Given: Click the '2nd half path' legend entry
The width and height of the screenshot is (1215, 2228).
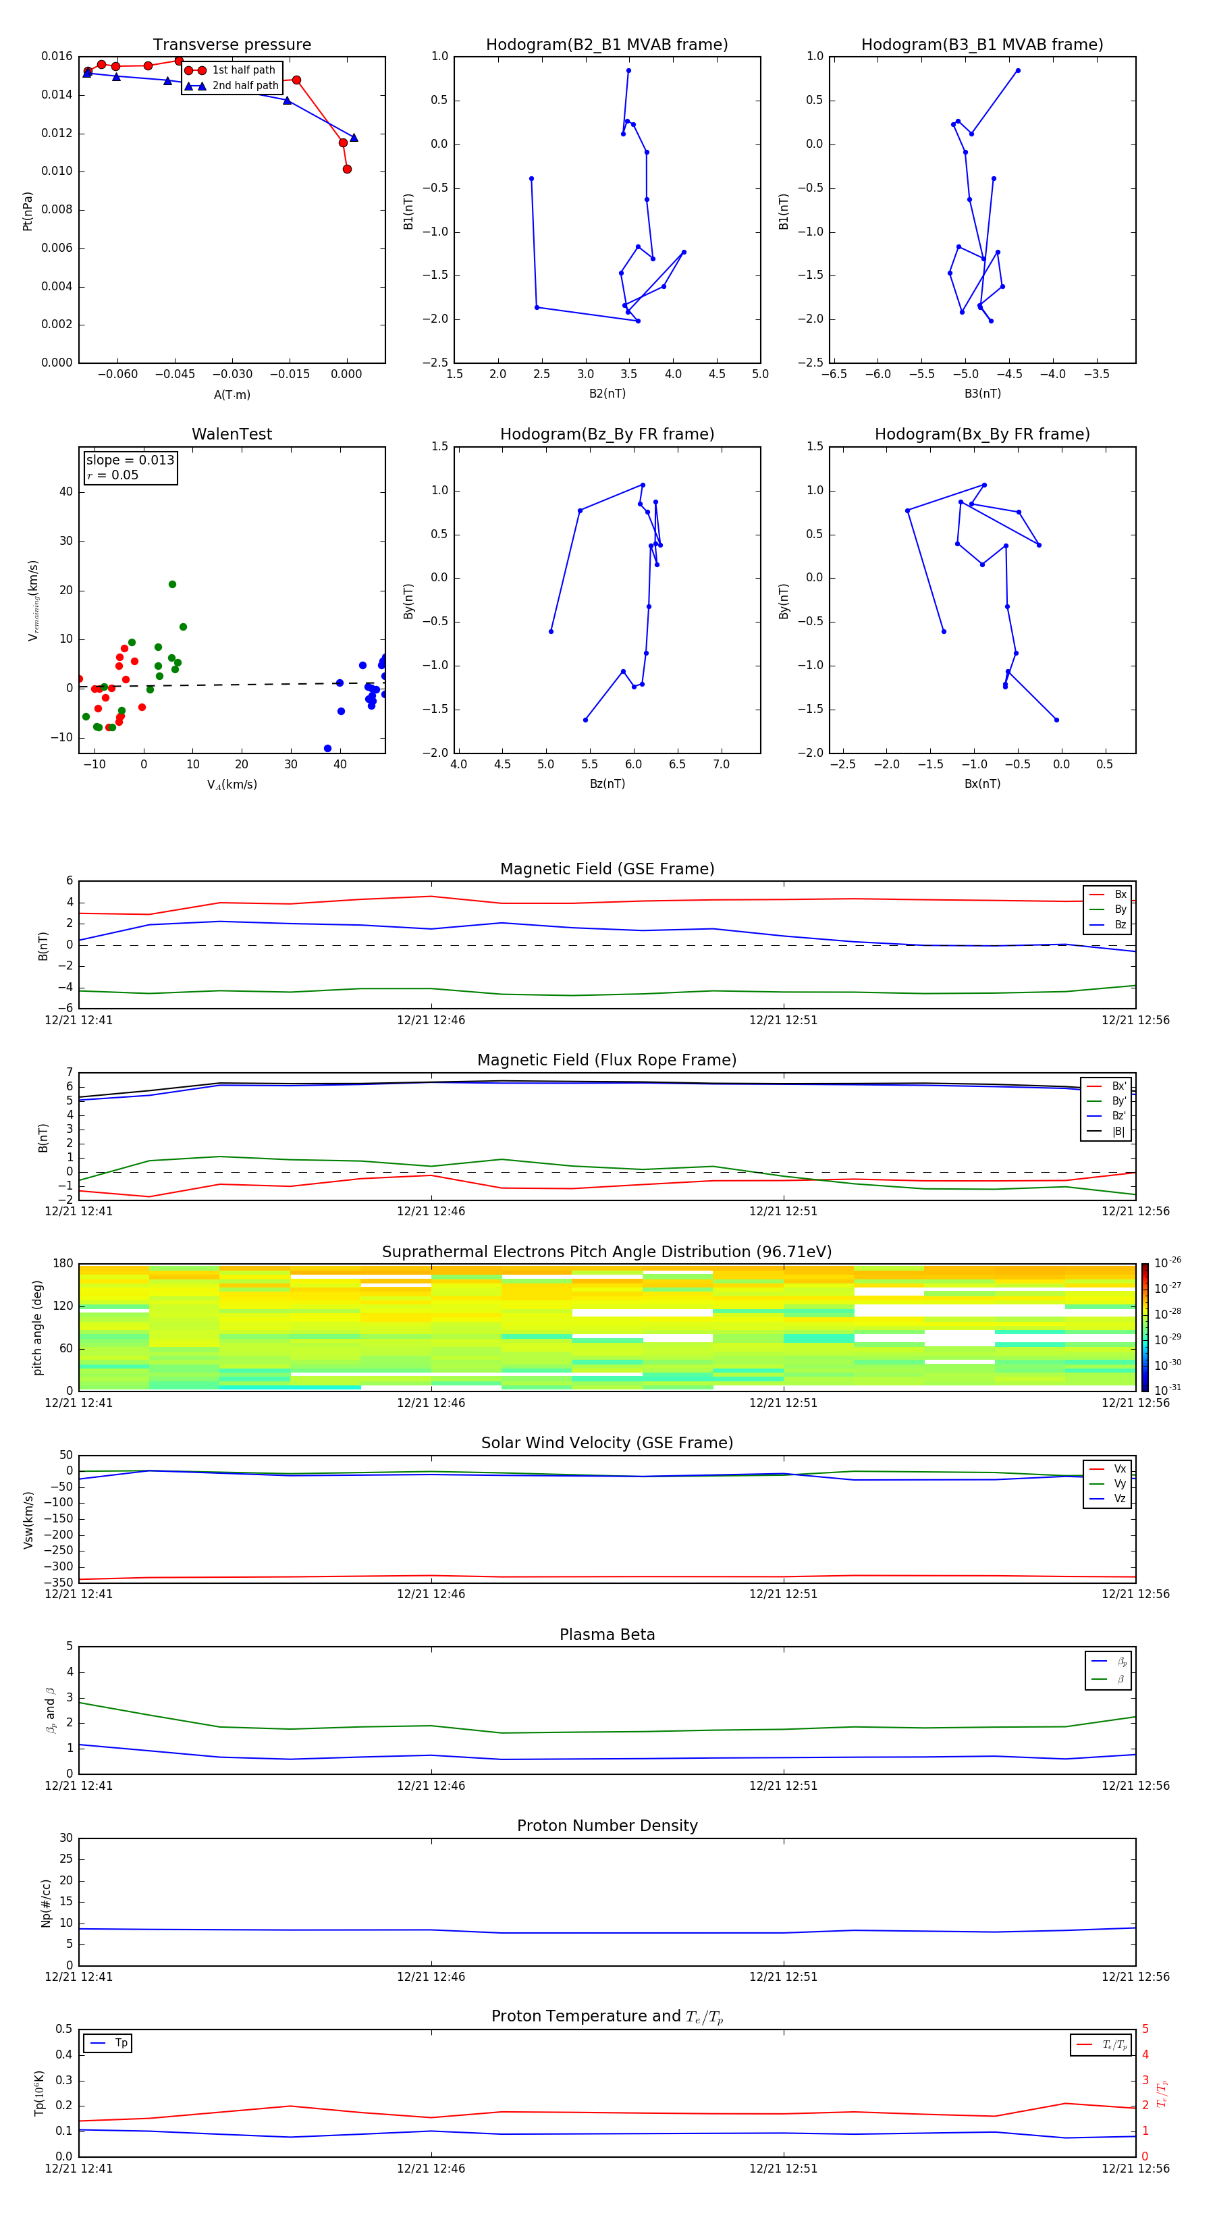Looking at the screenshot, I should click(x=231, y=86).
